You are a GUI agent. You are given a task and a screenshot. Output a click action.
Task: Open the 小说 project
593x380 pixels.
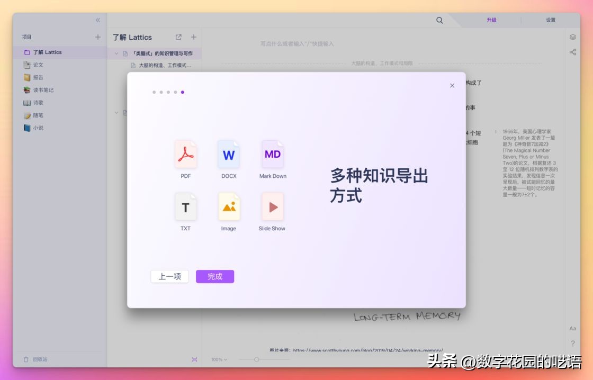coord(60,128)
